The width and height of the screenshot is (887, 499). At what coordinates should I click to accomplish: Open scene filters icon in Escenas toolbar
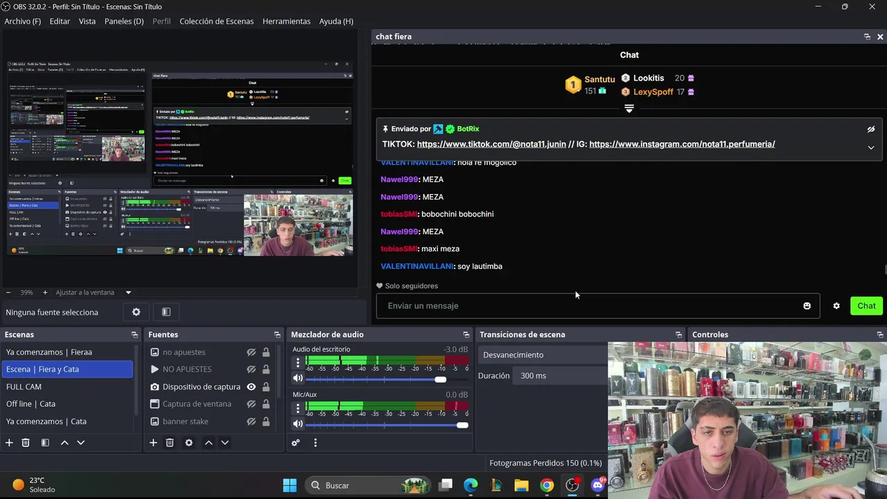45,443
